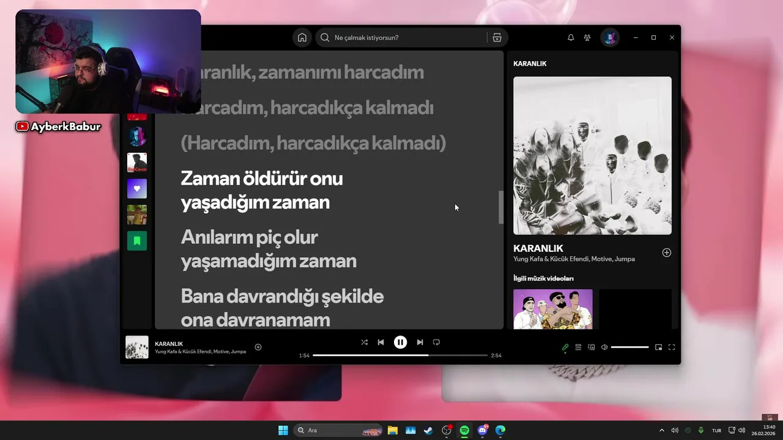
Task: Mute the Spotify volume
Action: [x=604, y=347]
